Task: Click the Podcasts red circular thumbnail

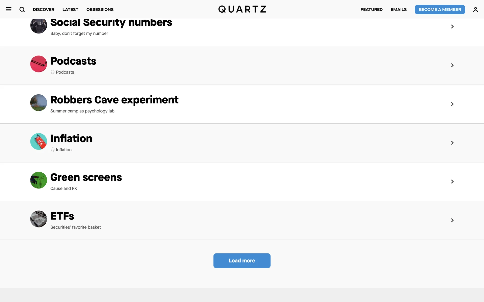Action: (x=39, y=64)
